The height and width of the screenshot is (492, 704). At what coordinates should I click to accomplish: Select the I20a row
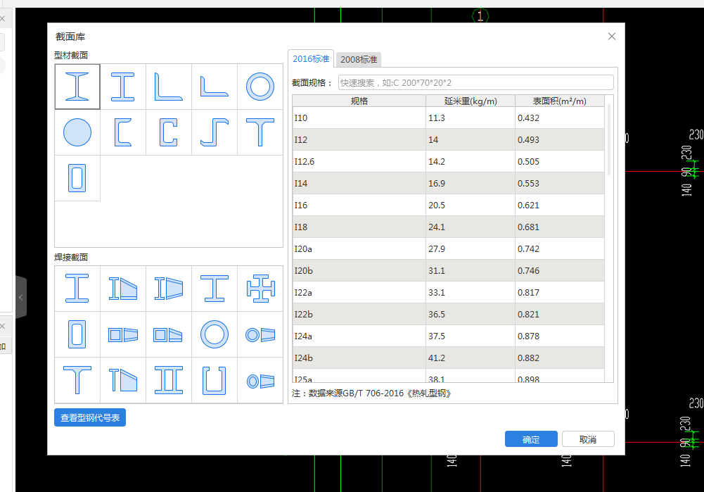[x=449, y=248]
